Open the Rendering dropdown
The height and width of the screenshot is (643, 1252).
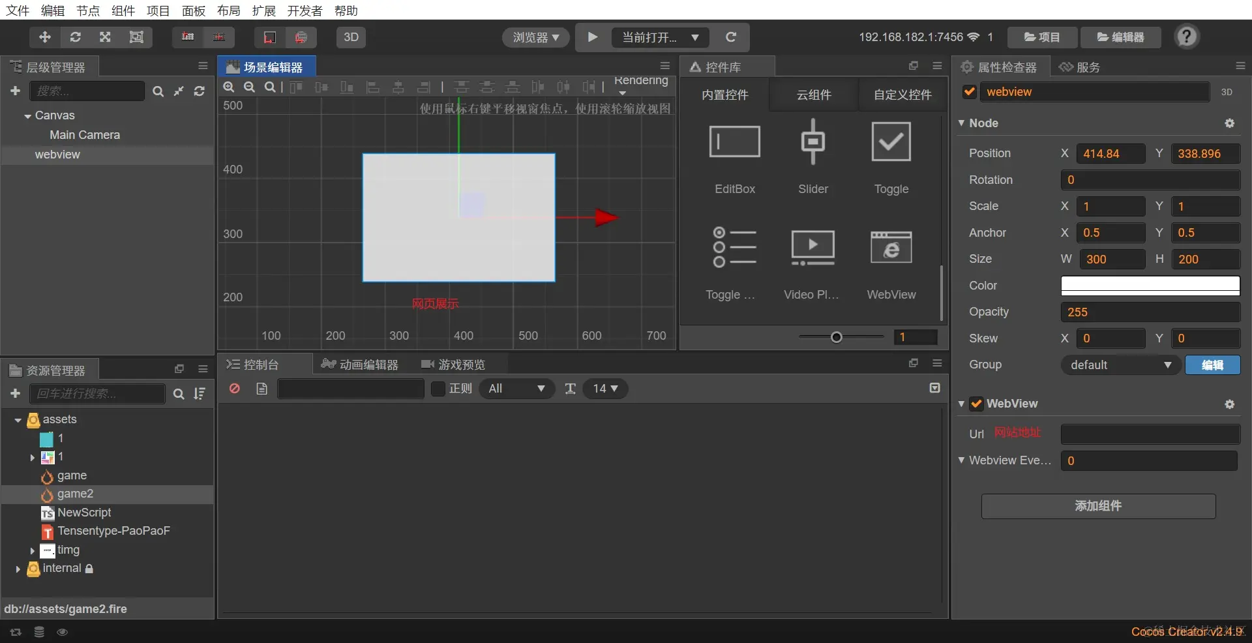click(641, 85)
